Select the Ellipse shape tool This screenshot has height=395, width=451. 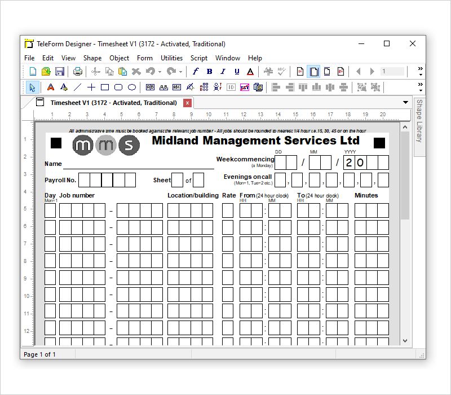coord(132,87)
